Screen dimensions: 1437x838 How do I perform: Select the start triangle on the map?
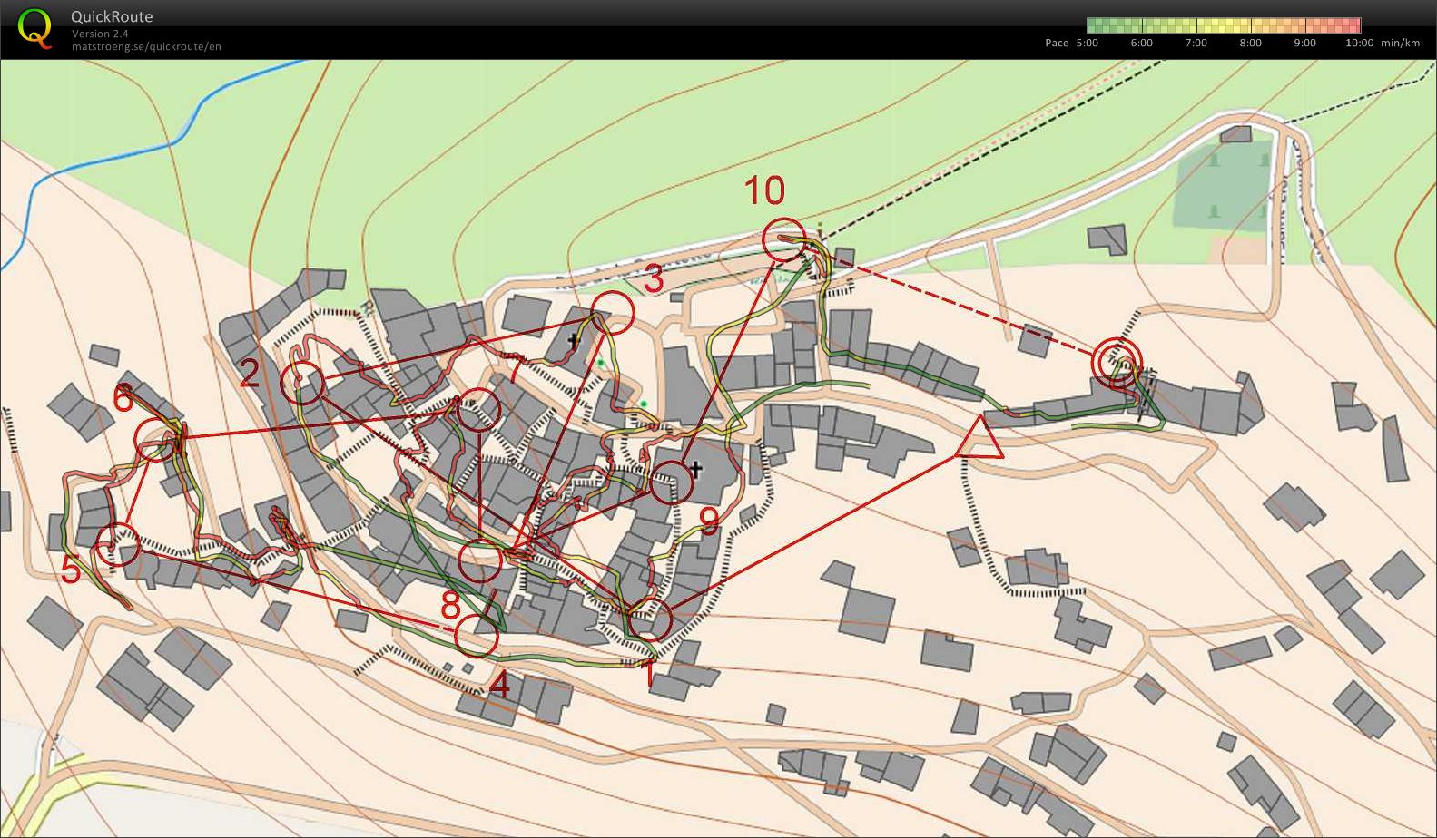click(x=980, y=440)
